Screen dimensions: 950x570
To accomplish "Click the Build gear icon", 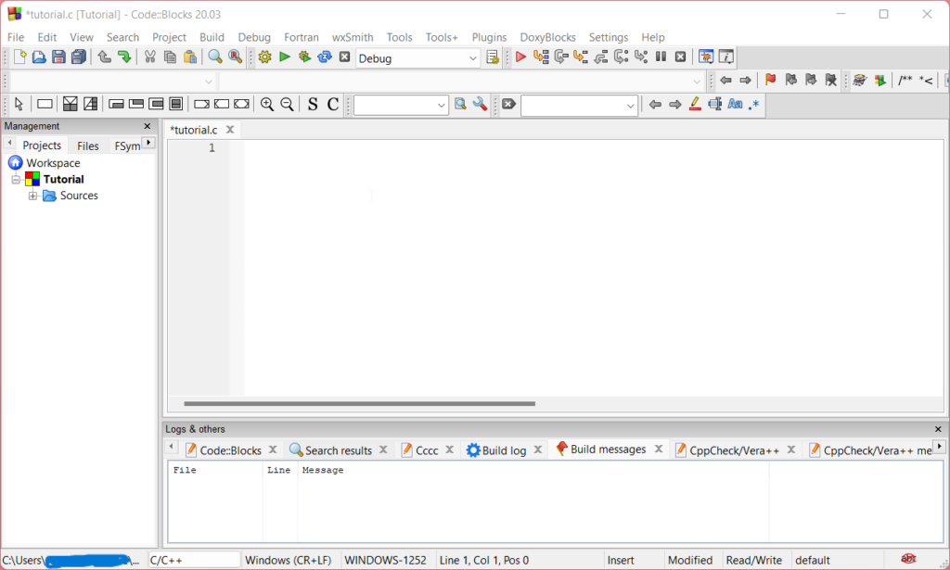I will point(264,57).
